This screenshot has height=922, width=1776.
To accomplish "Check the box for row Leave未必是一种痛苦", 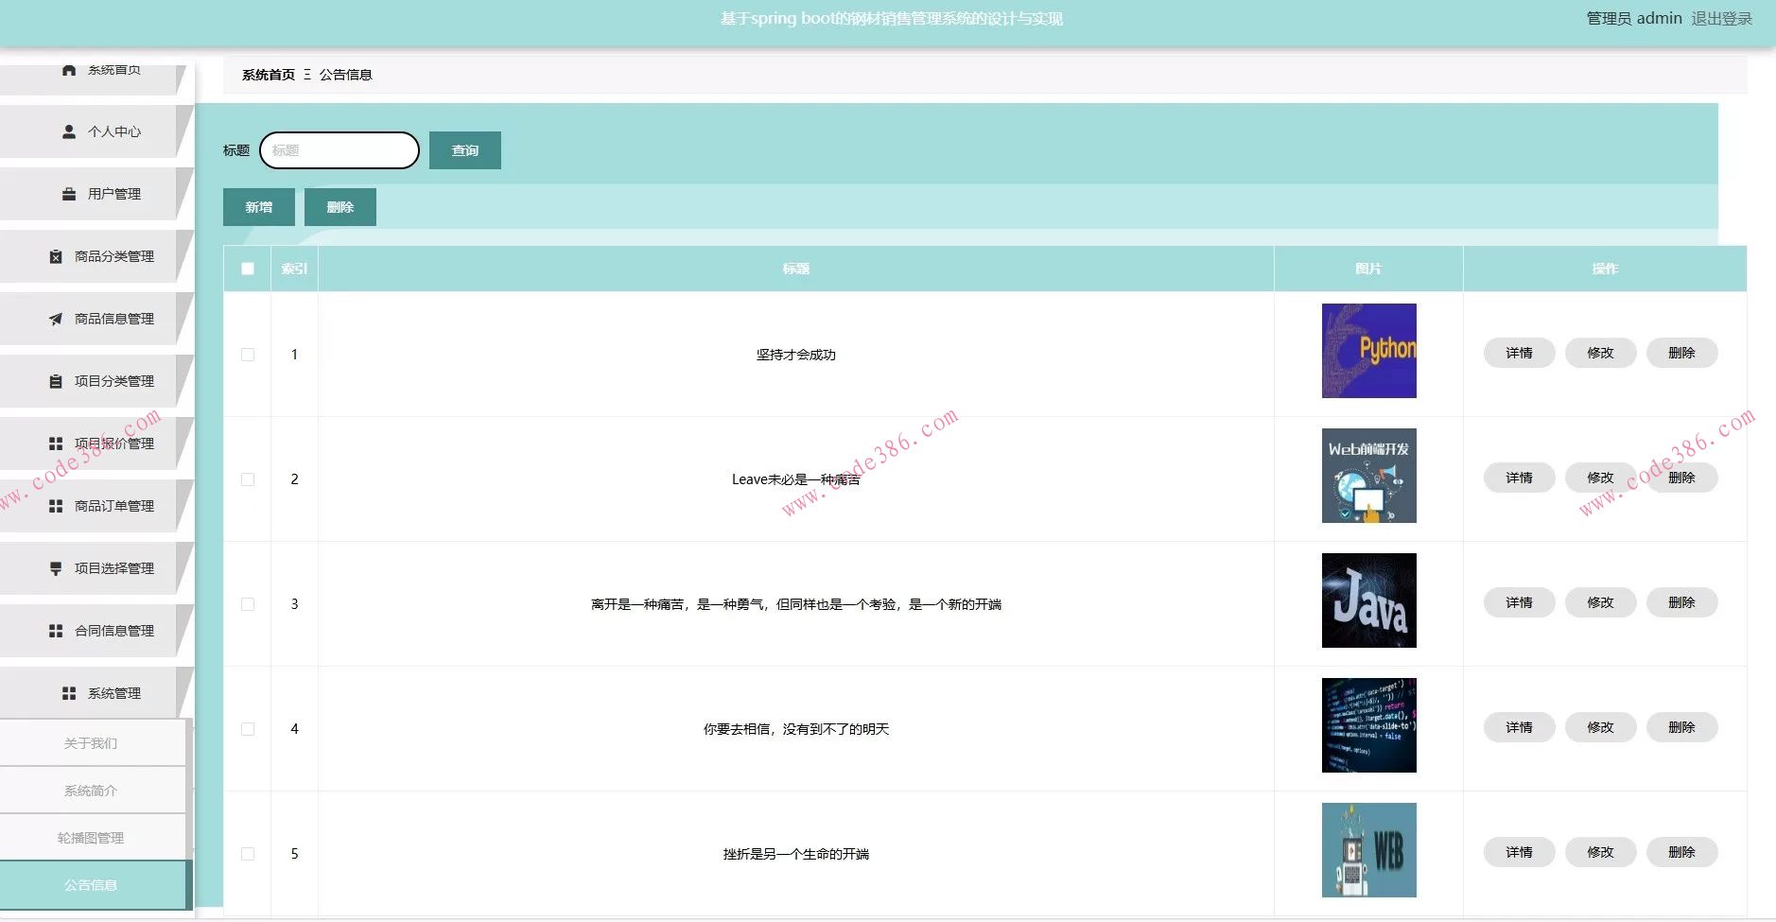I will tap(248, 479).
